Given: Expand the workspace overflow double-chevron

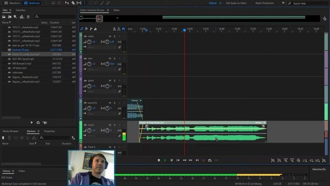Looking at the screenshot, I should pos(283,3).
